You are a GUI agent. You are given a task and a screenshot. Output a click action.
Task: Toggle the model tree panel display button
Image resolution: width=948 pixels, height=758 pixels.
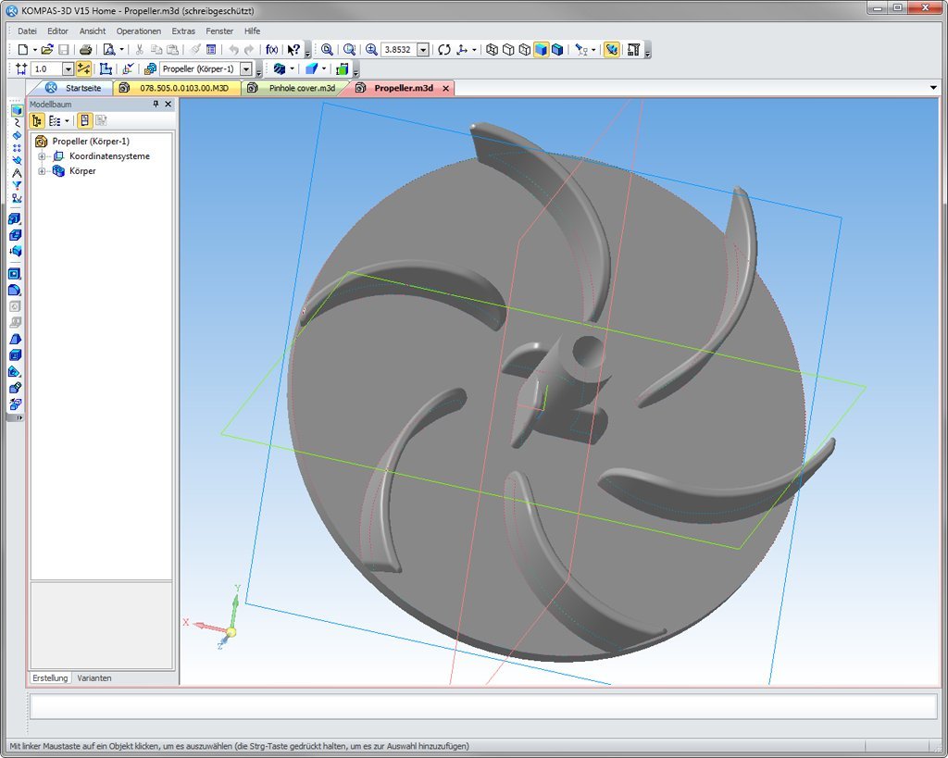pos(84,121)
